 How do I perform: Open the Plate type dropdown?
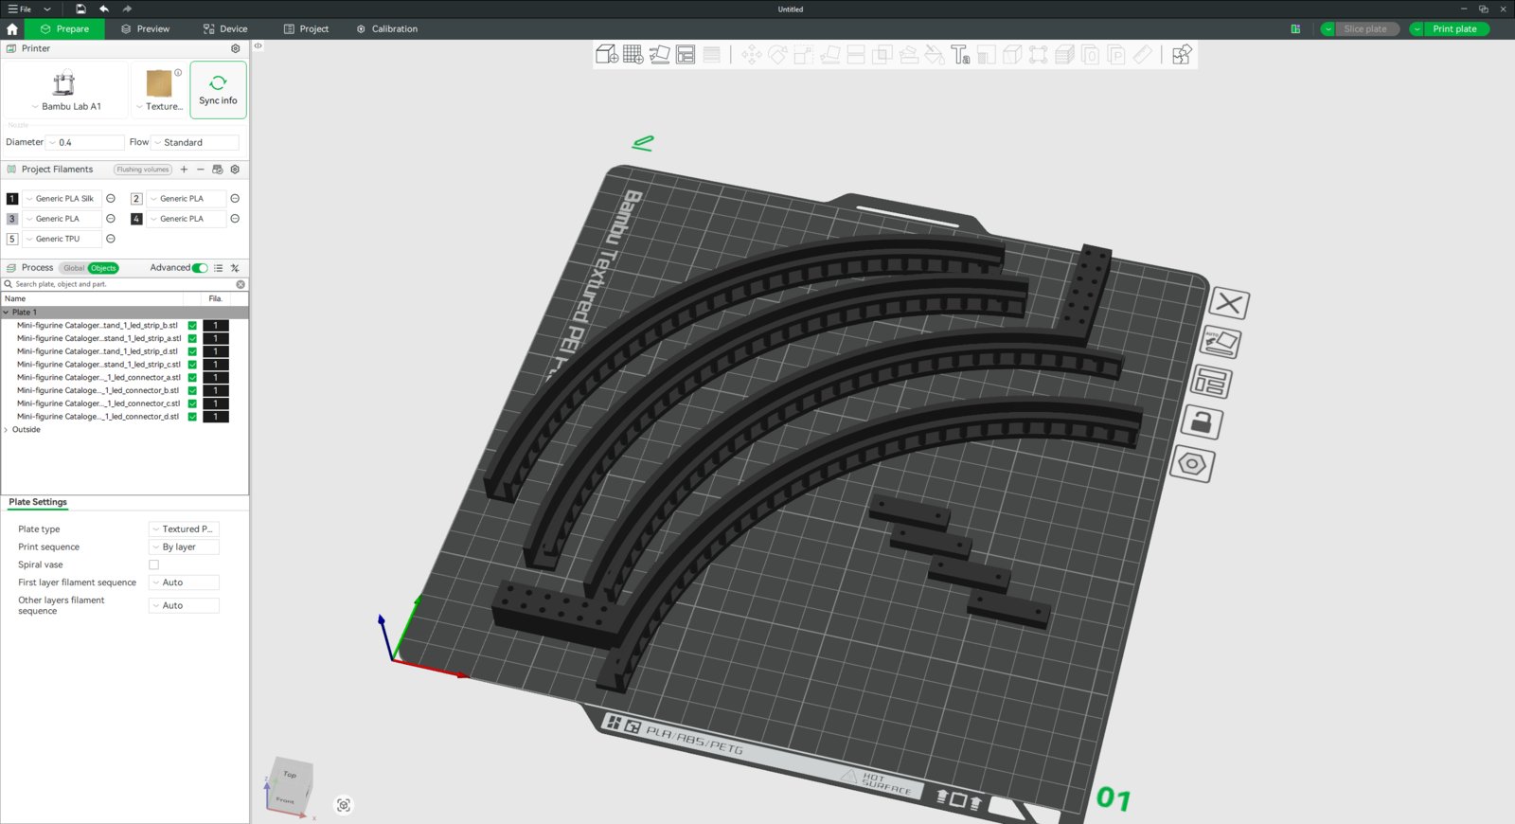184,529
